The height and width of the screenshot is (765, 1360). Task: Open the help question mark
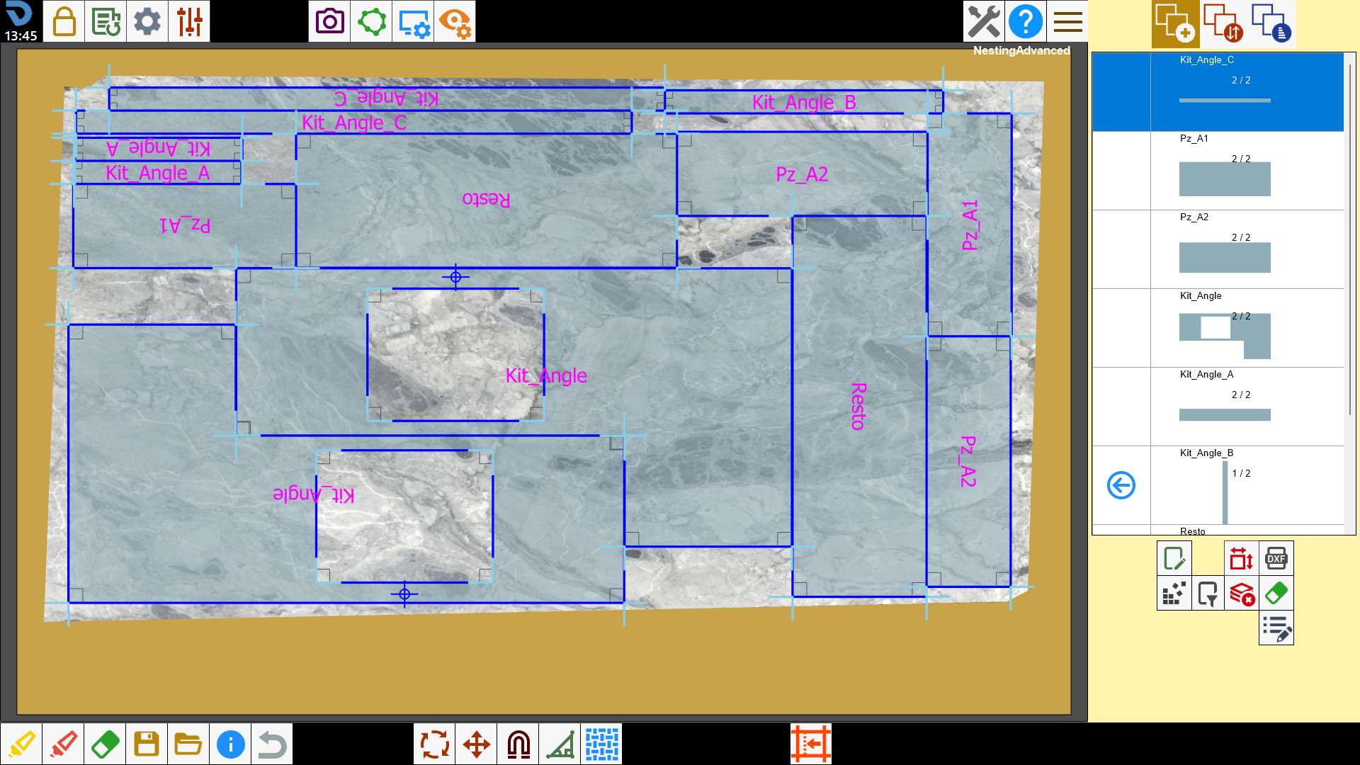(1026, 21)
